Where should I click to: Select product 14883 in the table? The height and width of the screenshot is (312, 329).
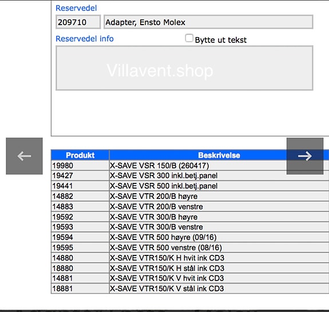[x=190, y=206]
